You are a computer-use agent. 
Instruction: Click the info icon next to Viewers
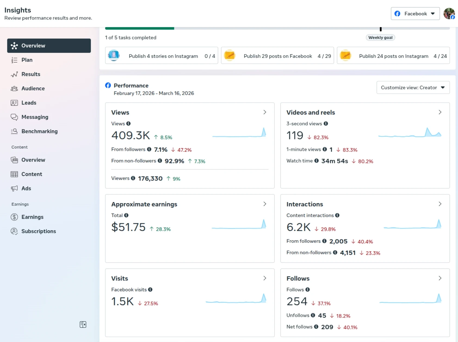133,178
